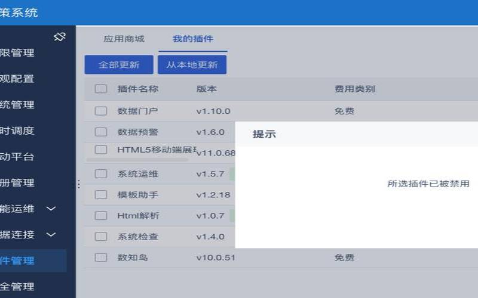The width and height of the screenshot is (478, 298).
Task: Click the 从本地更新 button
Action: [x=192, y=64]
